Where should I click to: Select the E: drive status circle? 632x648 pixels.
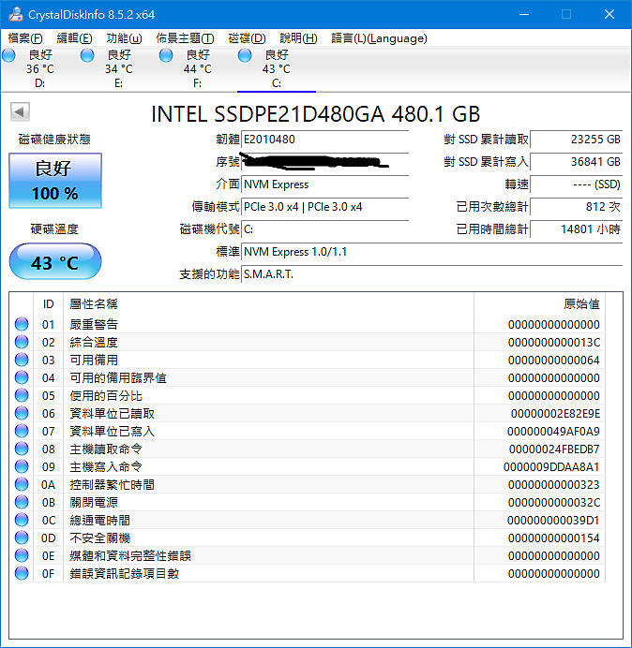click(87, 55)
